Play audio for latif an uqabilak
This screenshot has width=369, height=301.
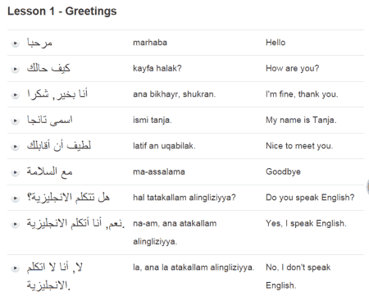coord(16,147)
